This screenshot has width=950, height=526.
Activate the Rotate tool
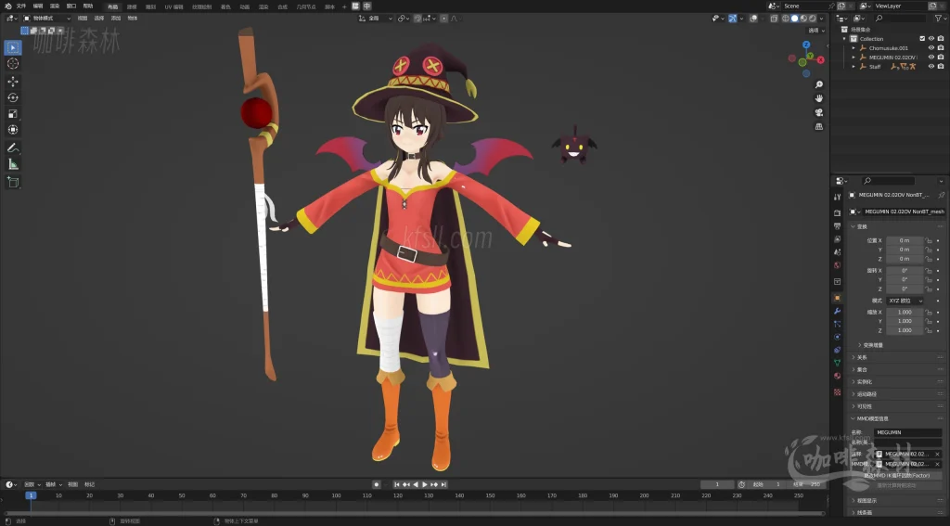point(13,97)
